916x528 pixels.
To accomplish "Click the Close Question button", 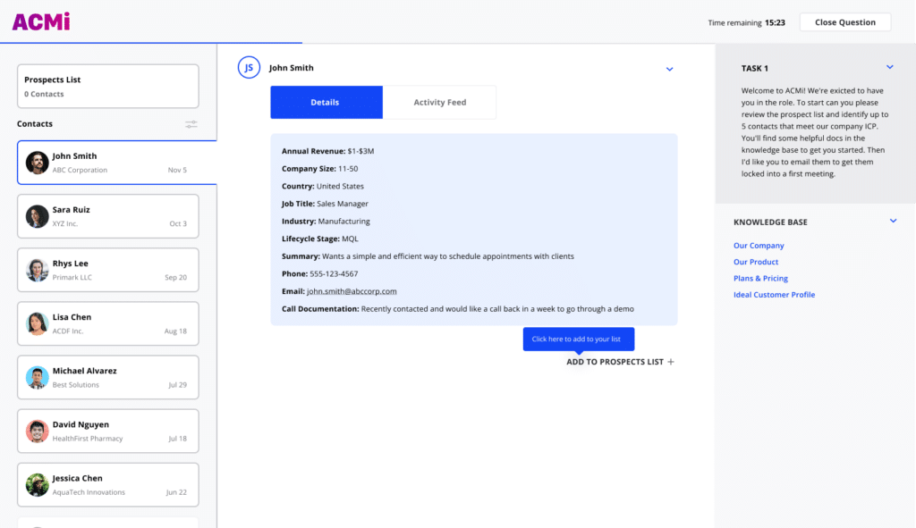I will 844,22.
